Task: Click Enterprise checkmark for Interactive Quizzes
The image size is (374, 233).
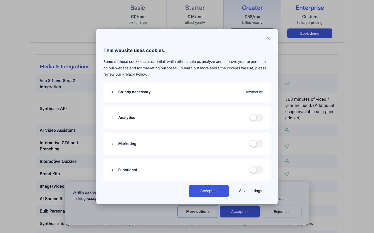Action: [x=287, y=161]
